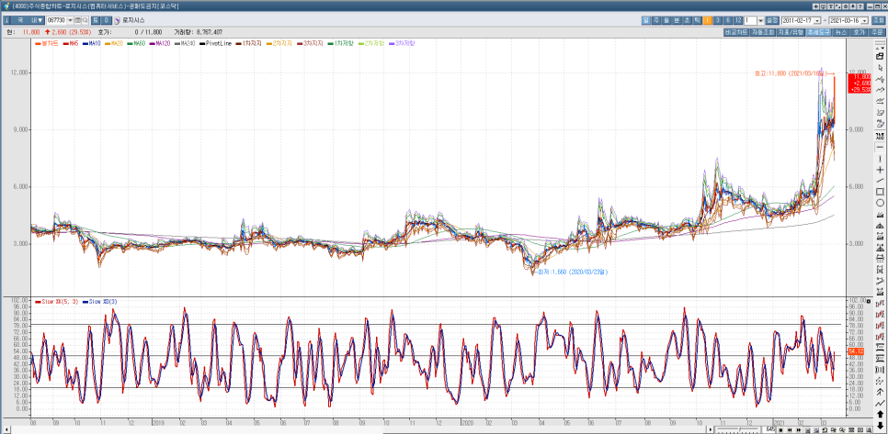
Task: Click the large up arrow in right toolbar
Action: (880, 414)
